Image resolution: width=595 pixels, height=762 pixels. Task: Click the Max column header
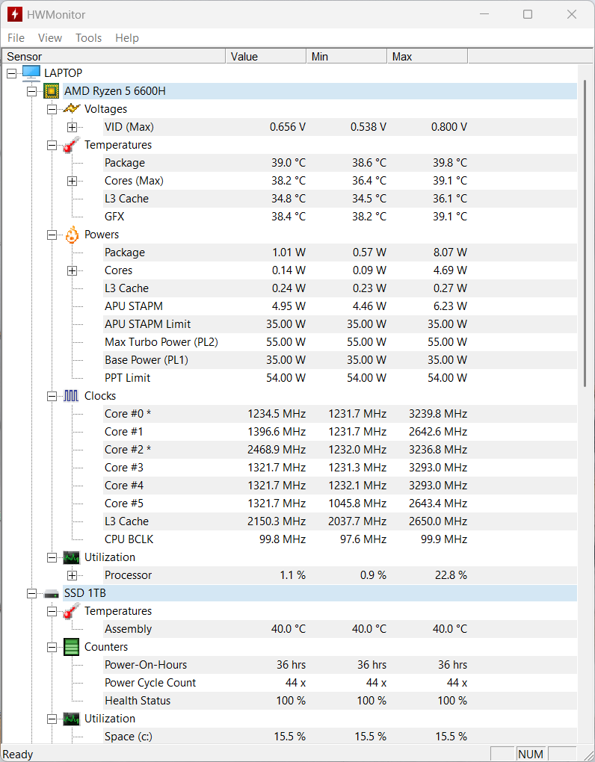point(427,57)
